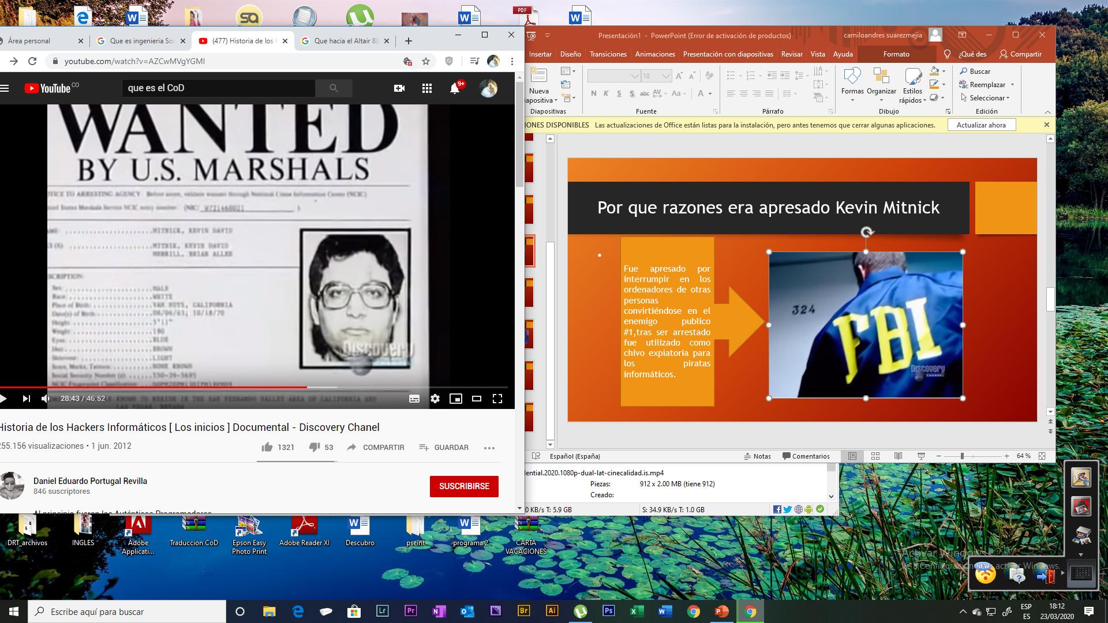
Task: Click the Windows search box 'Escribe aquí para buscar'
Action: (x=127, y=611)
